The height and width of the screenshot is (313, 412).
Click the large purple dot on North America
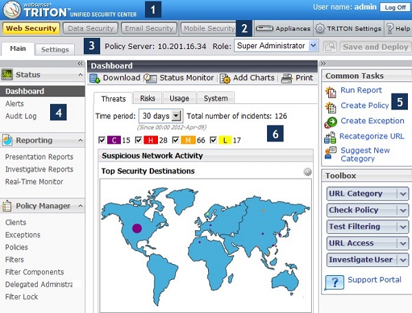click(x=137, y=228)
